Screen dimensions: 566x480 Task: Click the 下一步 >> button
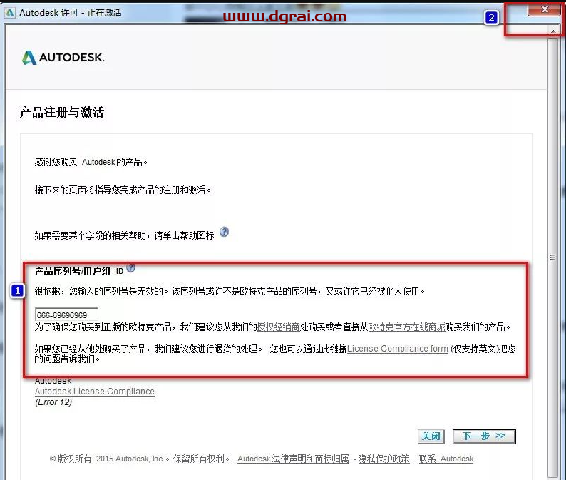click(484, 436)
